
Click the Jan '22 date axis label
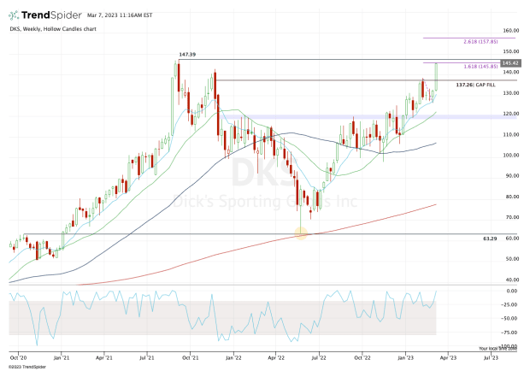coord(233,357)
